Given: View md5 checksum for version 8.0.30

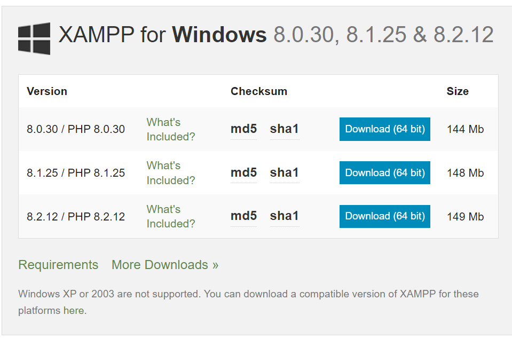Looking at the screenshot, I should tap(243, 129).
